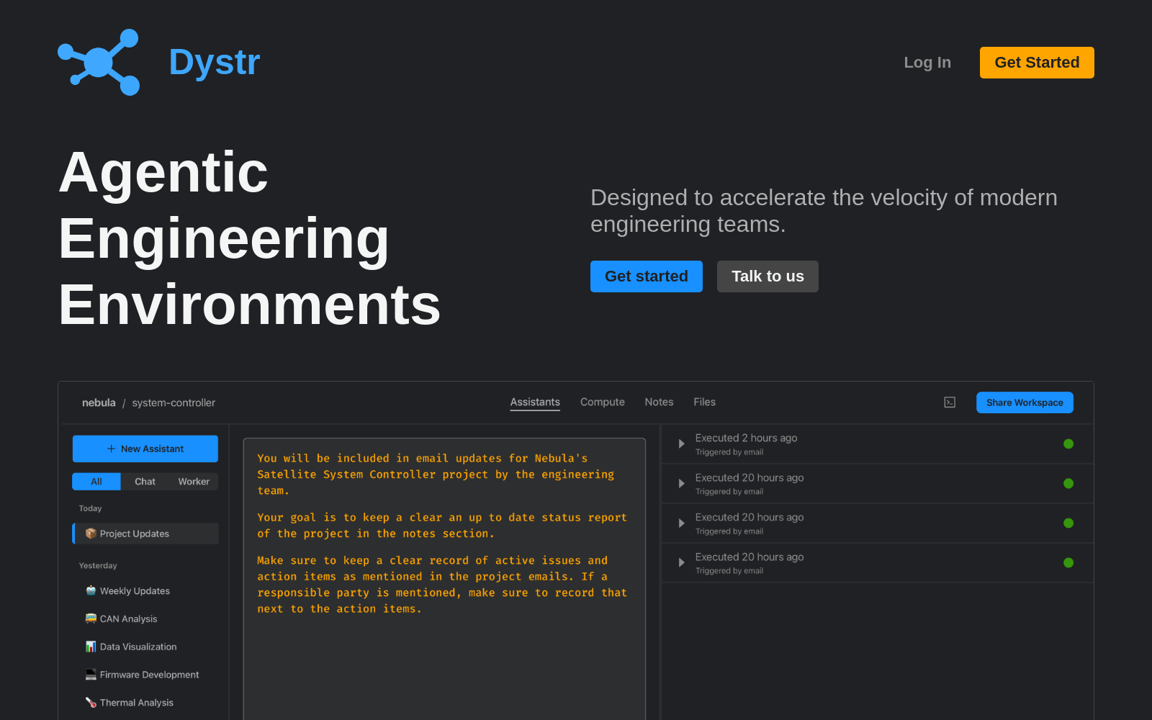Screen dimensions: 1152x720
Task: Select the Chat filter
Action: coord(145,482)
